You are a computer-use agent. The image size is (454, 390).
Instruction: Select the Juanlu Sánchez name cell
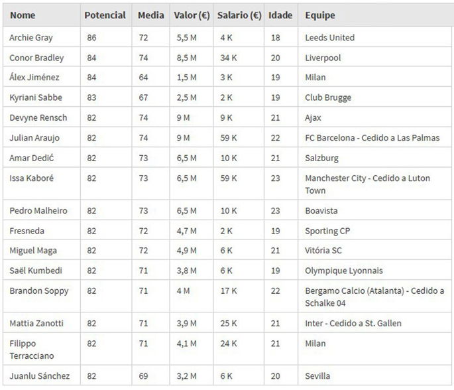[x=38, y=377]
